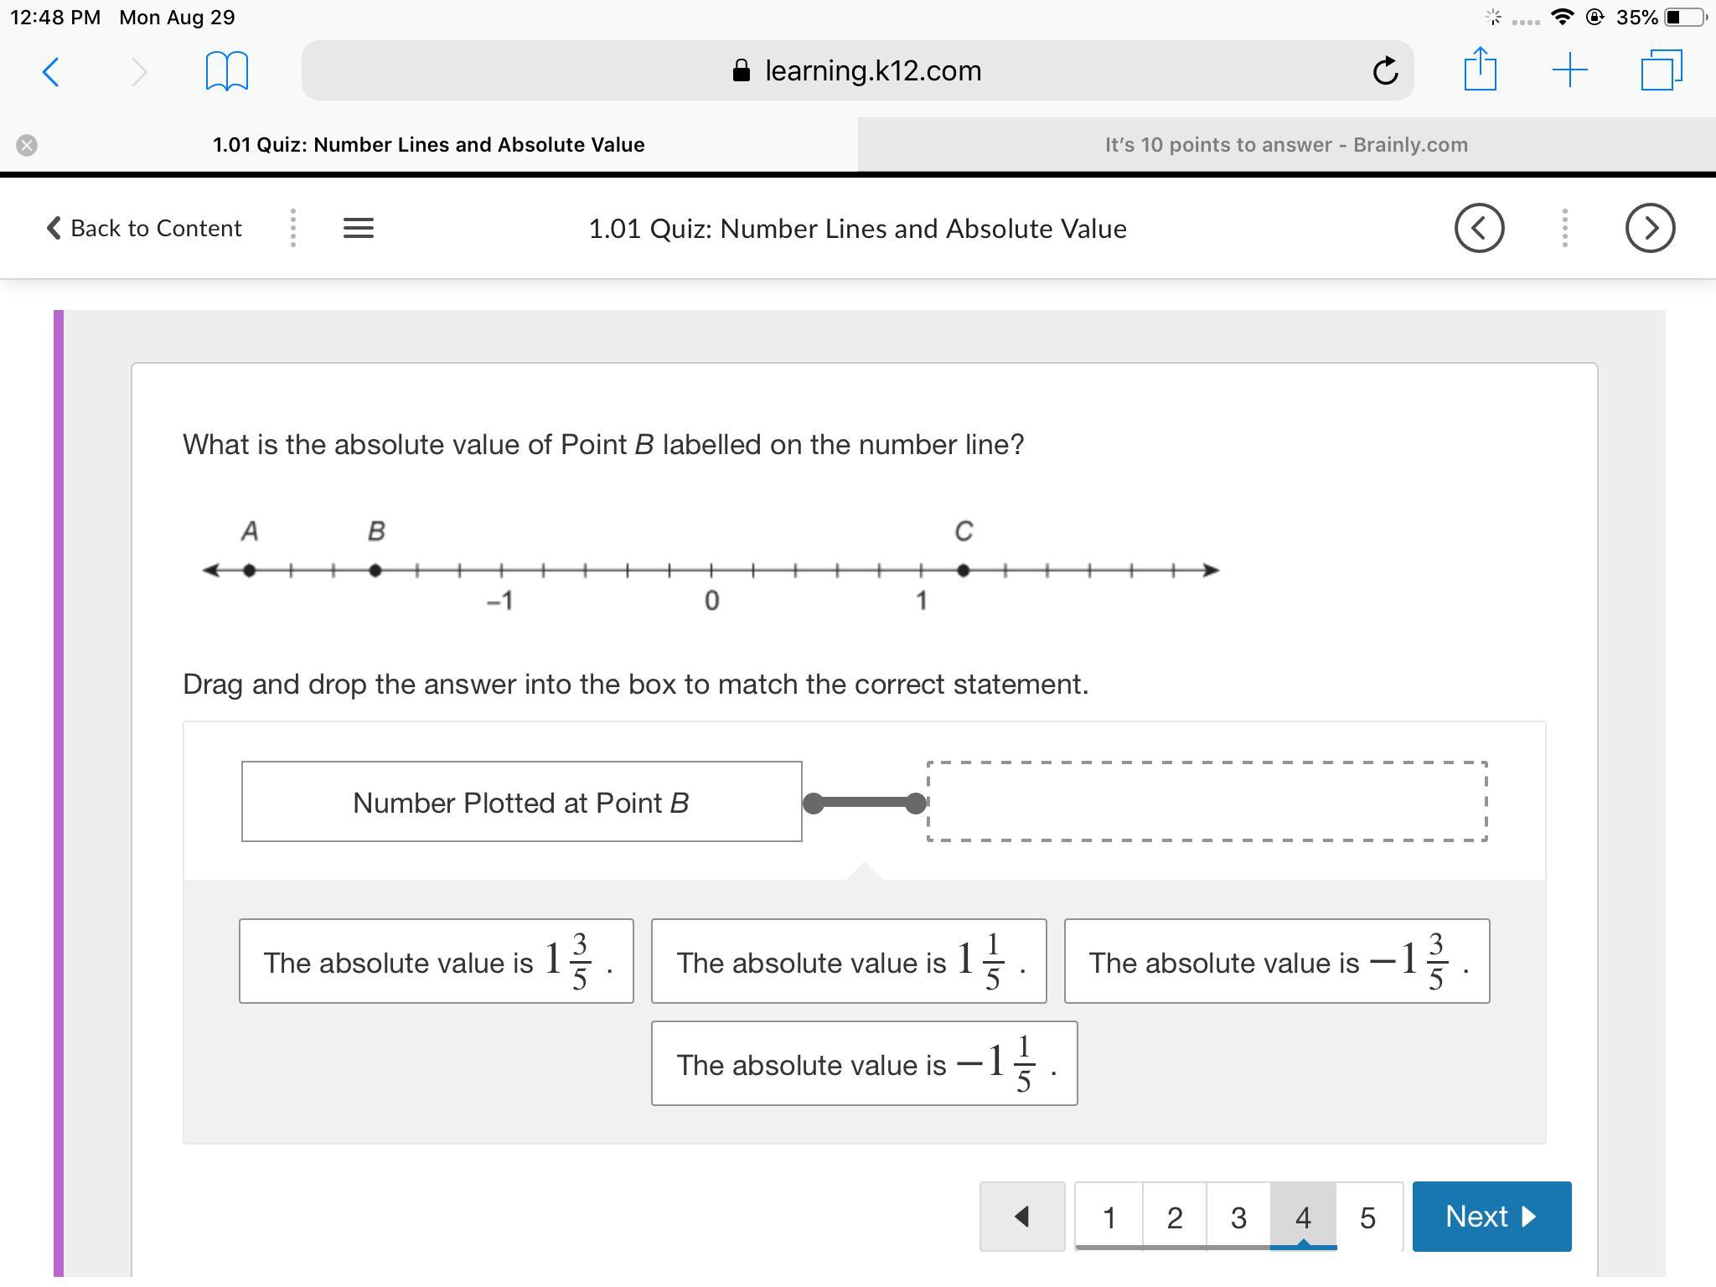Go to question 5 in pagination

pyautogui.click(x=1368, y=1217)
